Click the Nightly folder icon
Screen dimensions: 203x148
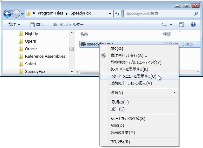click(x=21, y=34)
